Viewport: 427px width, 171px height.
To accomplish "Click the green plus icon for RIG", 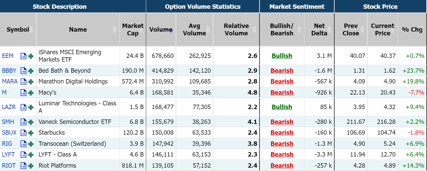I will pos(31,144).
